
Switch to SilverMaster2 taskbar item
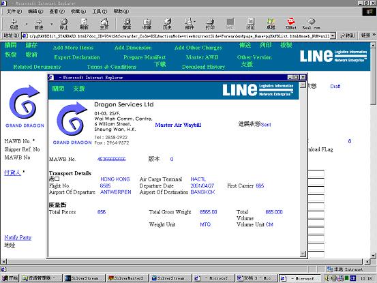coord(127,278)
